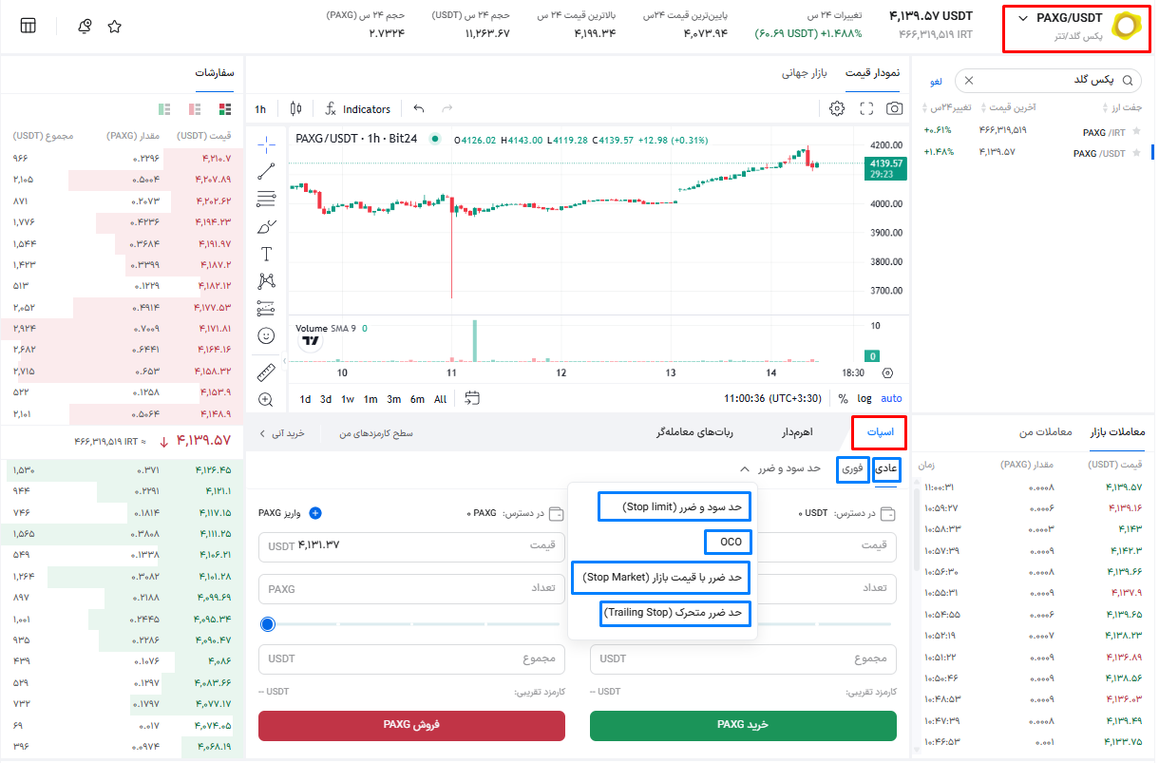Click the favorite star in top header
Viewport: 1159px width, 763px height.
(115, 26)
